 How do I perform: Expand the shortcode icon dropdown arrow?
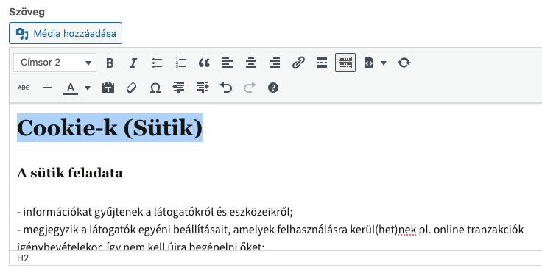384,63
